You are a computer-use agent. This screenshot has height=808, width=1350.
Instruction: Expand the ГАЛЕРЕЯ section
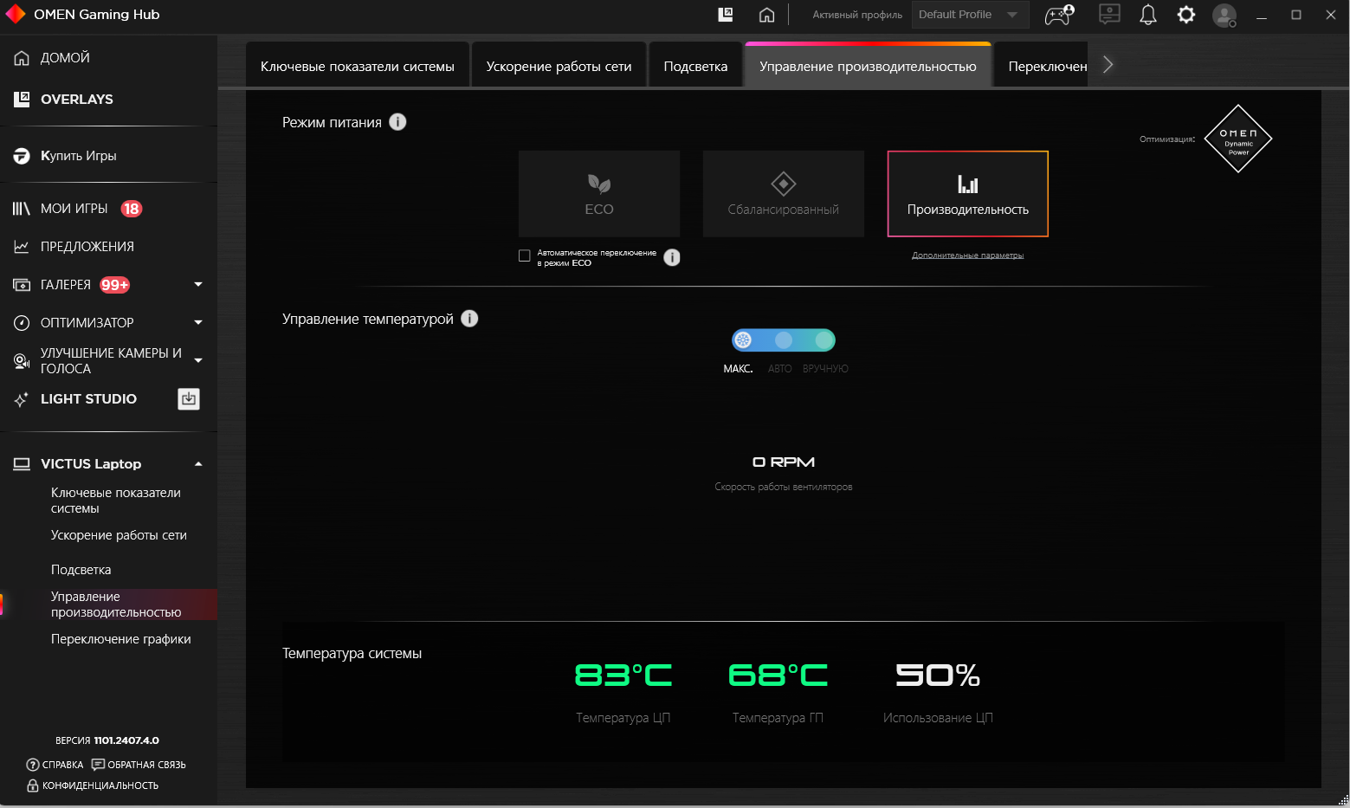click(x=198, y=284)
